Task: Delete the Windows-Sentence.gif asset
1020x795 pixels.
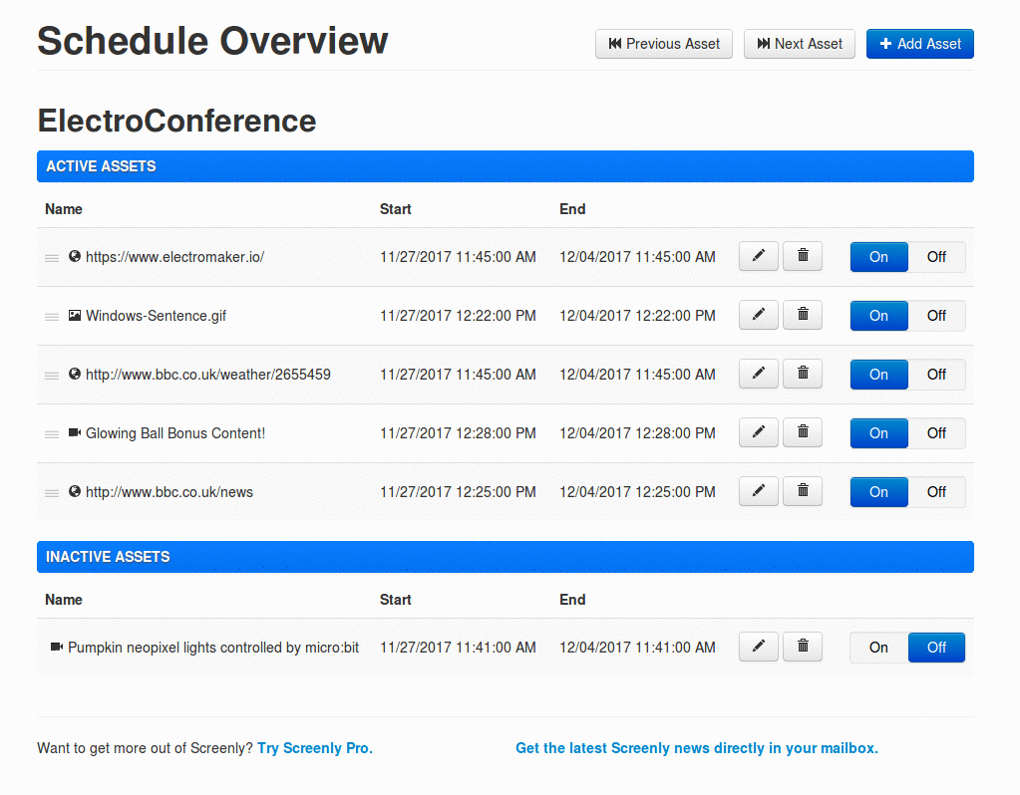Action: [x=803, y=316]
